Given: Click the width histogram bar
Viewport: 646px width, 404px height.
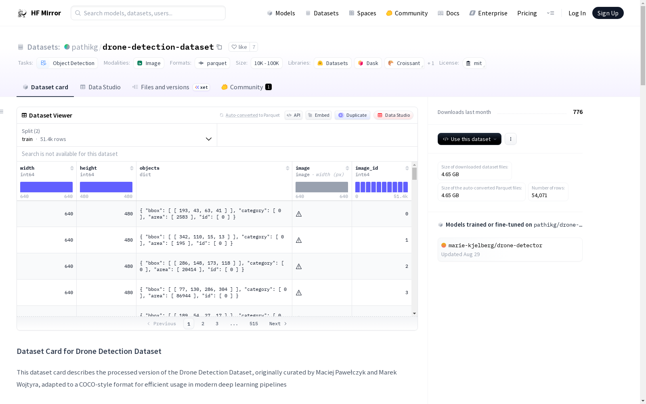Looking at the screenshot, I should point(46,187).
